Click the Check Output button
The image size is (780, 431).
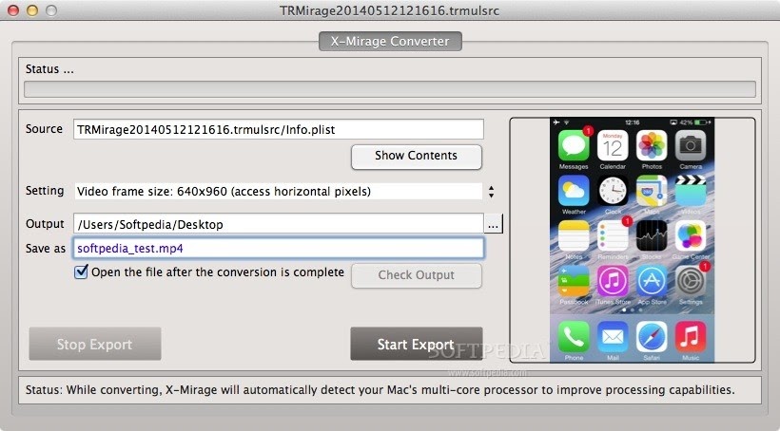point(417,275)
